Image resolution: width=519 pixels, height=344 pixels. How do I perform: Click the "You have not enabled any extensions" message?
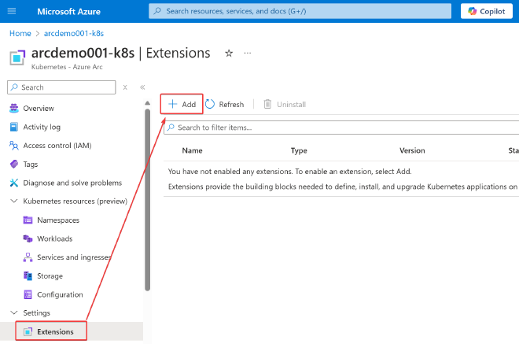tap(290, 172)
